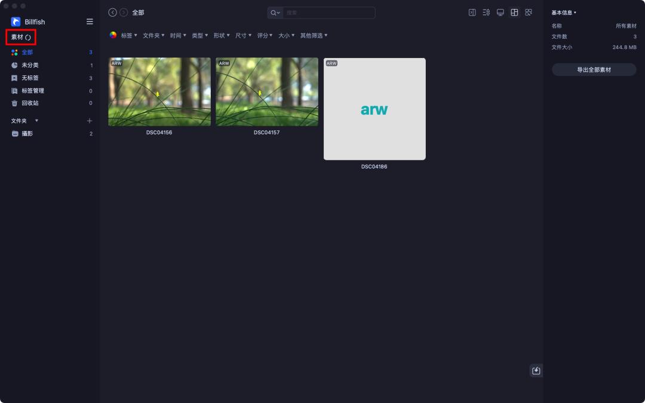This screenshot has width=645, height=403.
Task: Click the DSC04156 file name
Action: (x=159, y=133)
